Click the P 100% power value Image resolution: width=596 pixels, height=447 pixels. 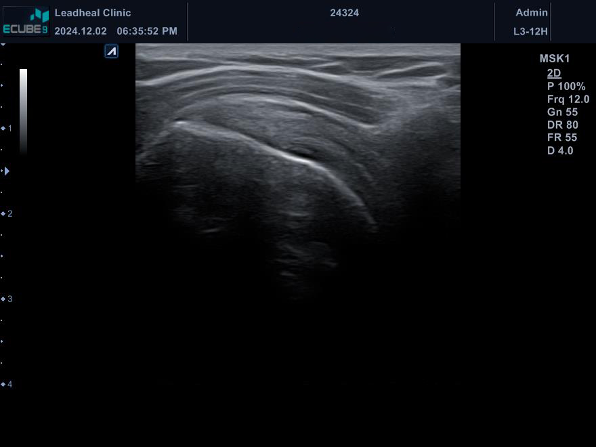coord(566,86)
